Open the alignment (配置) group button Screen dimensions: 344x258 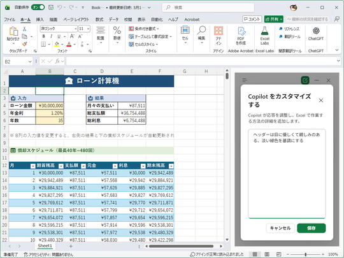coord(101,34)
